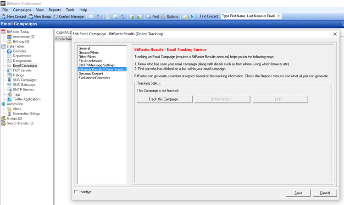This screenshot has height=205, width=344.
Task: Click Save in the dialog
Action: tap(298, 193)
